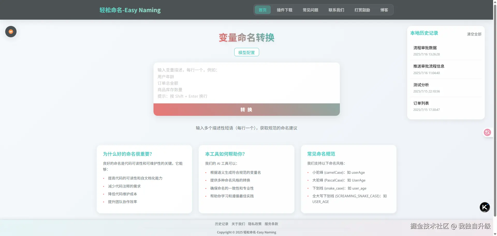Go to 联系我们 page
The height and width of the screenshot is (236, 497).
[336, 10]
